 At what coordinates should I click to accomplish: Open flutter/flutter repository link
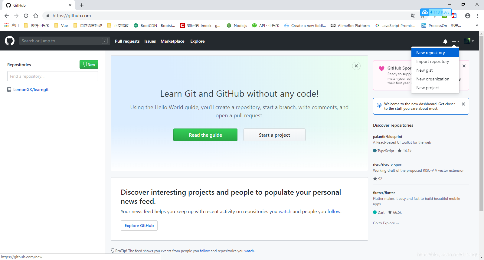384,193
